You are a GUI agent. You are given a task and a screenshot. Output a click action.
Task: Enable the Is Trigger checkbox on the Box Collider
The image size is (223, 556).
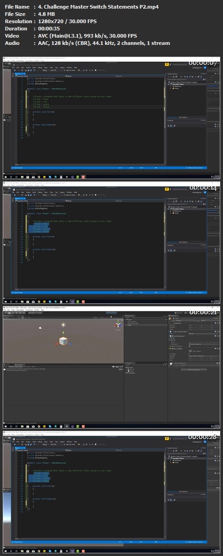pyautogui.click(x=189, y=354)
